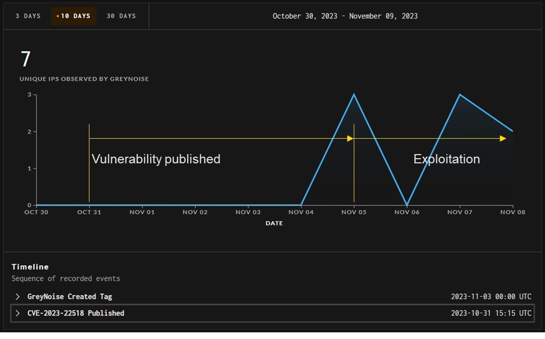545x339 pixels.
Task: Click the DATE axis title
Action: click(274, 223)
